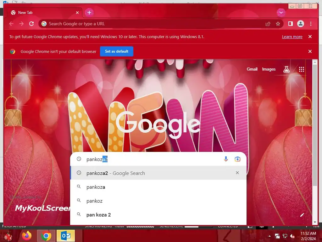Screen dimensions: 322x242
Task: Click the muted volume tray icon
Action: [x=292, y=236]
